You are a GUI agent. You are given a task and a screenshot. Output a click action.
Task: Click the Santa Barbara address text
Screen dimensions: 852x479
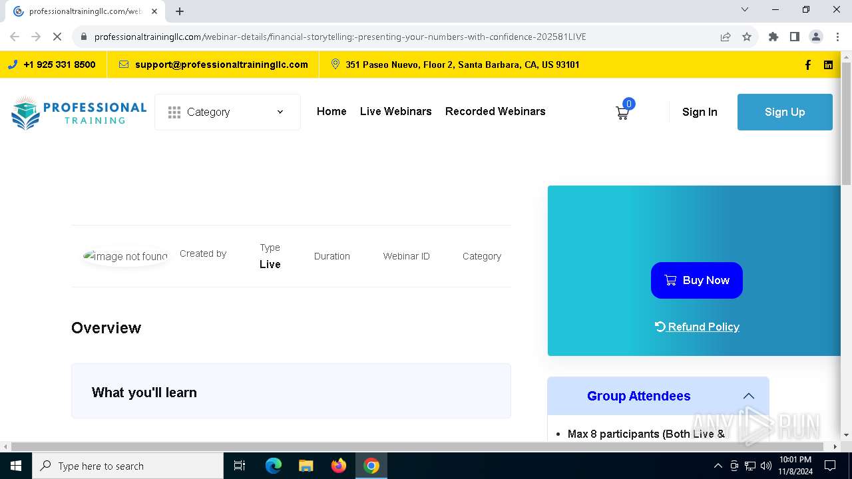click(x=463, y=65)
